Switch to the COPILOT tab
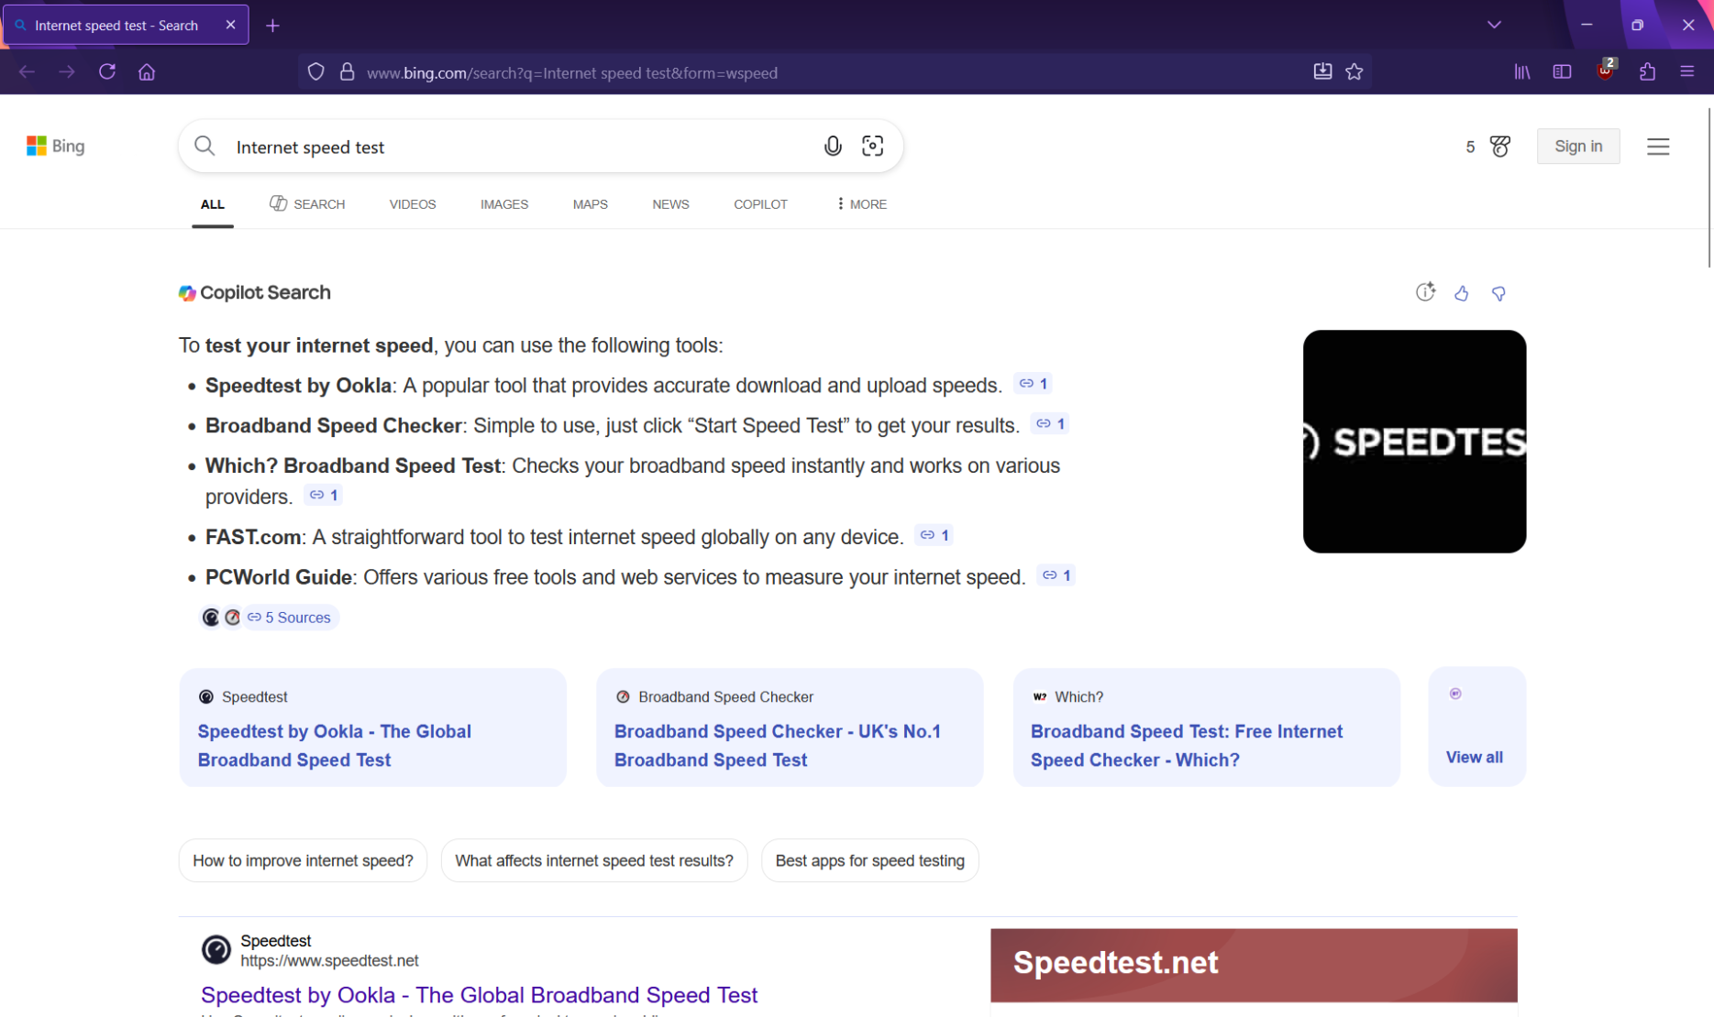This screenshot has height=1017, width=1714. tap(760, 203)
